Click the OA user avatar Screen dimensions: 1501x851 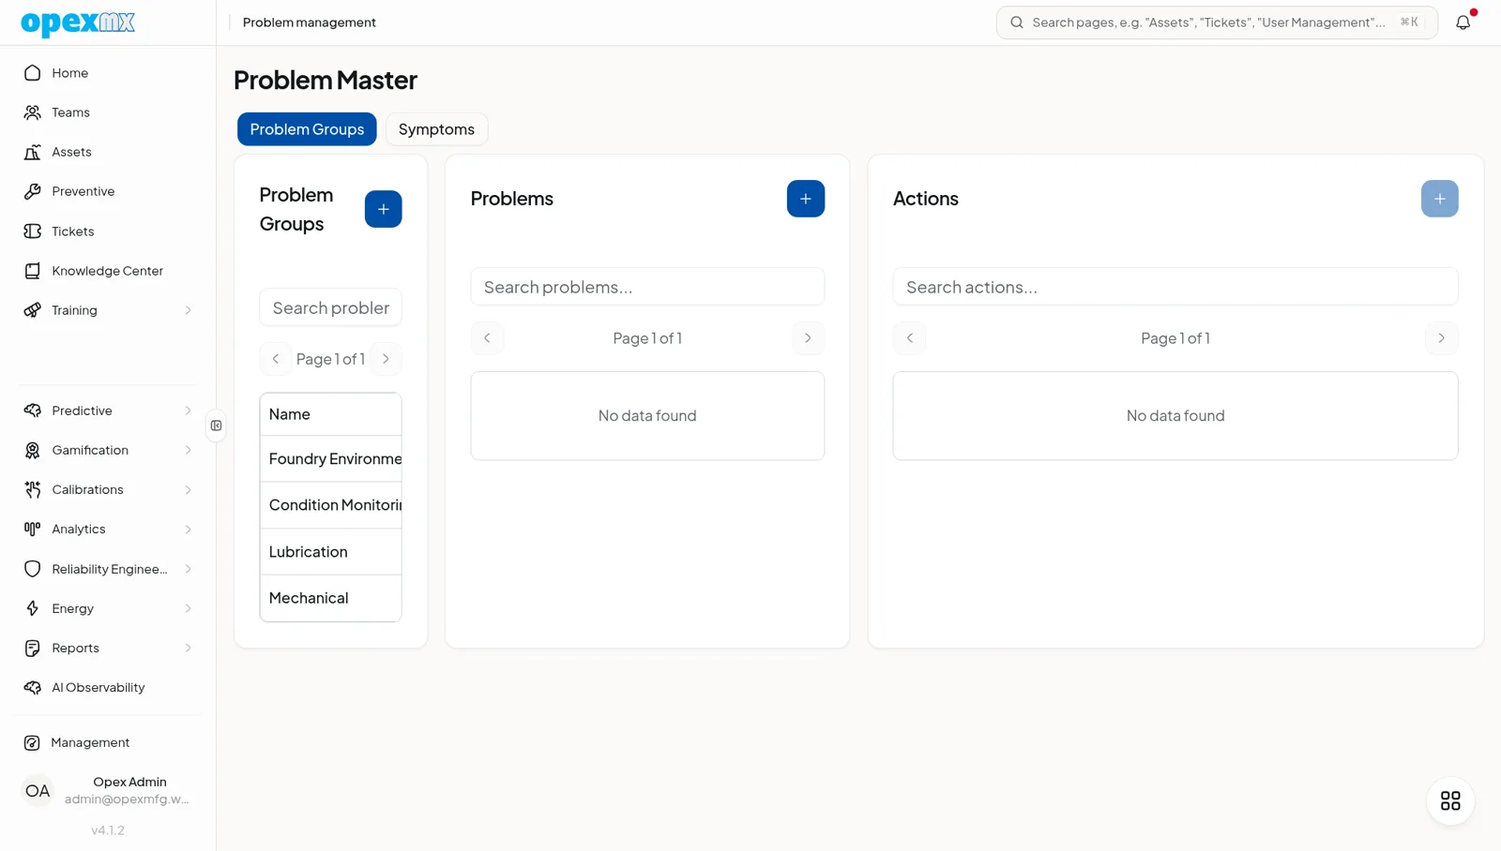pyautogui.click(x=38, y=791)
